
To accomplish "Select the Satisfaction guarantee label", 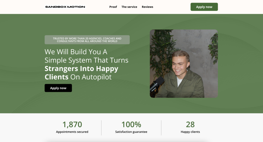I will (x=131, y=132).
